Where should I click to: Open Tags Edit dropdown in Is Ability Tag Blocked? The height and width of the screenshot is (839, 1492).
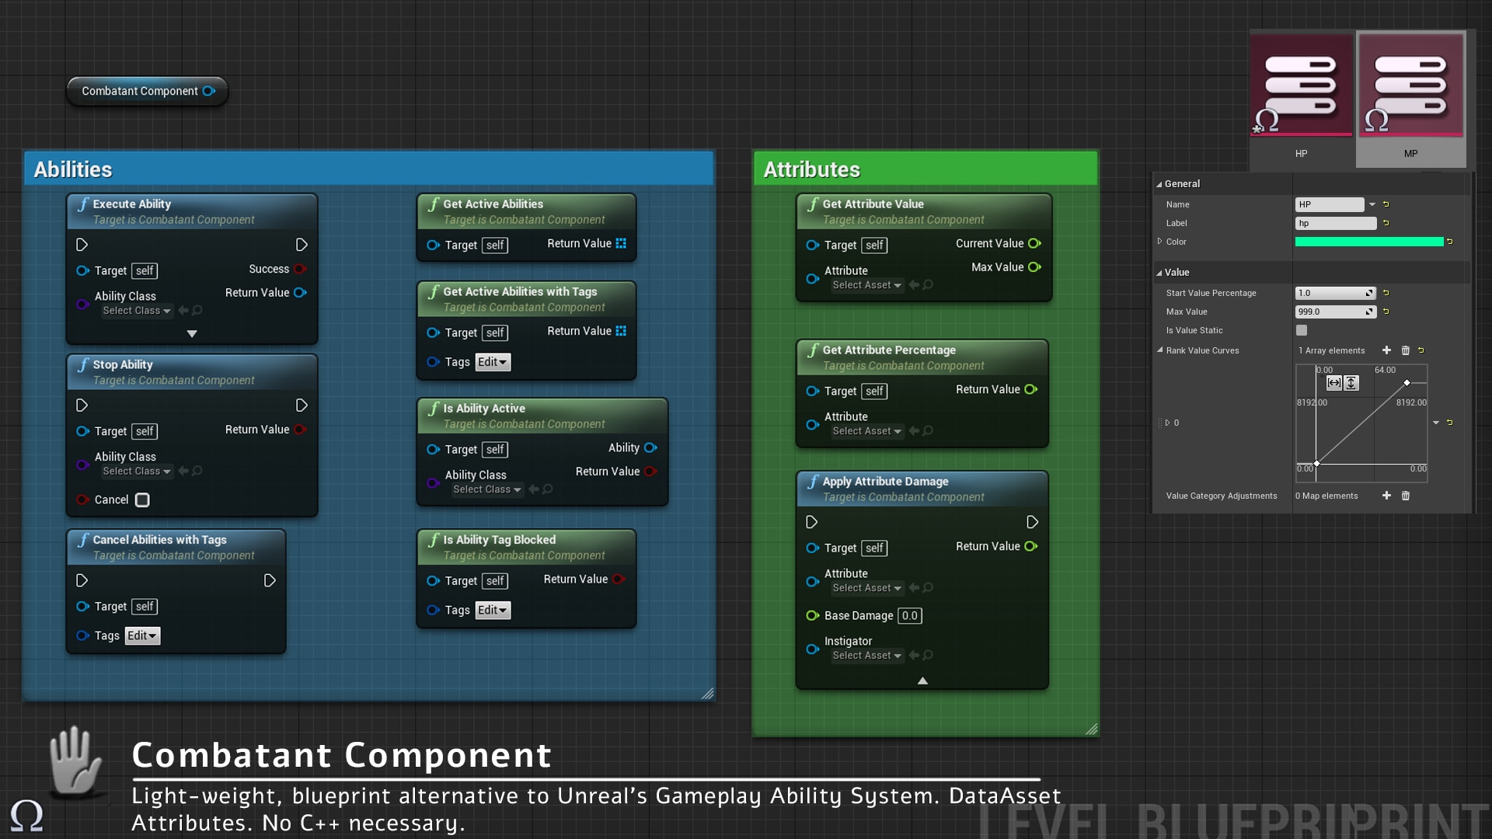coord(493,611)
